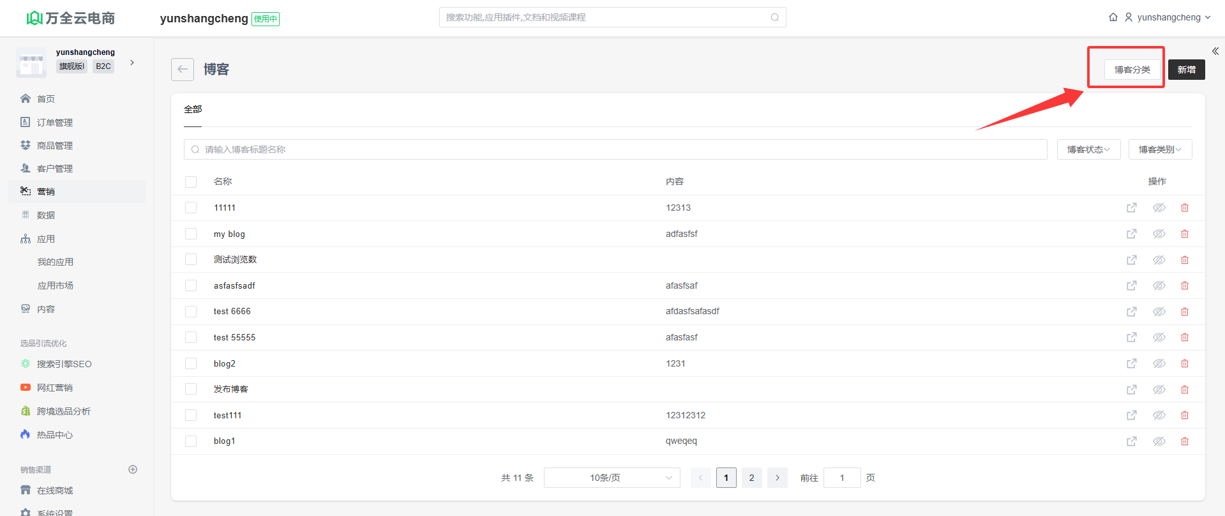The height and width of the screenshot is (516, 1225).
Task: Open 'my blog' via external link icon
Action: coord(1132,234)
